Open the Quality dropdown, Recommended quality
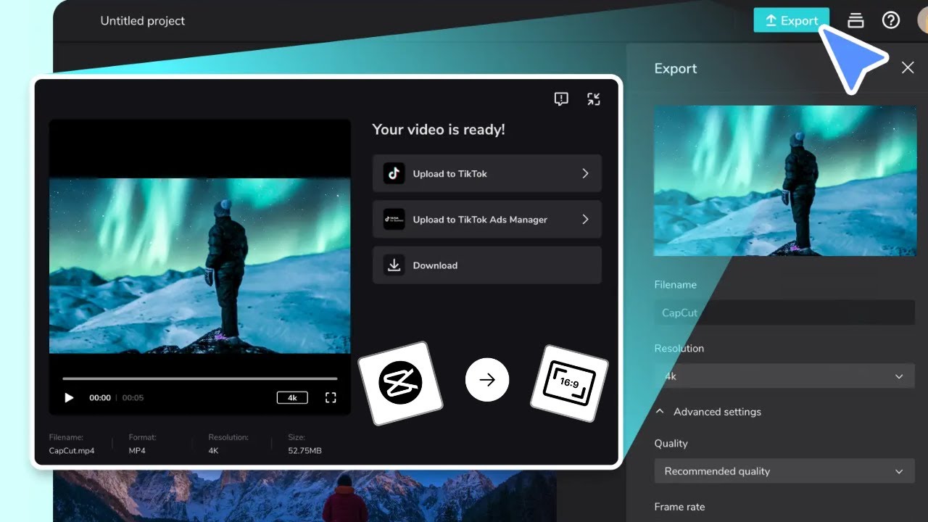 click(784, 471)
